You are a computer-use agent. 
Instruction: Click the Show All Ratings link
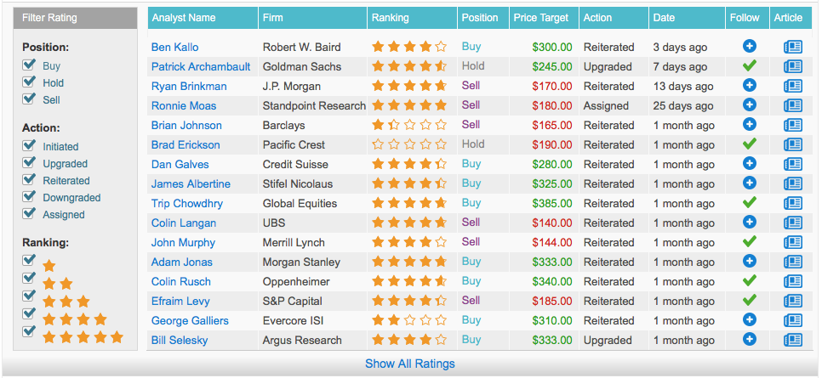[x=410, y=364]
